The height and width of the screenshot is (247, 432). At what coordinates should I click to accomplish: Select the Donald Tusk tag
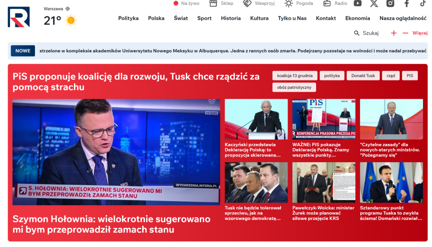click(x=363, y=76)
